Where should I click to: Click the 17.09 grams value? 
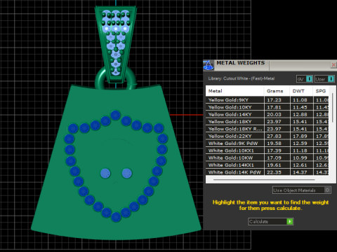pos(274,157)
